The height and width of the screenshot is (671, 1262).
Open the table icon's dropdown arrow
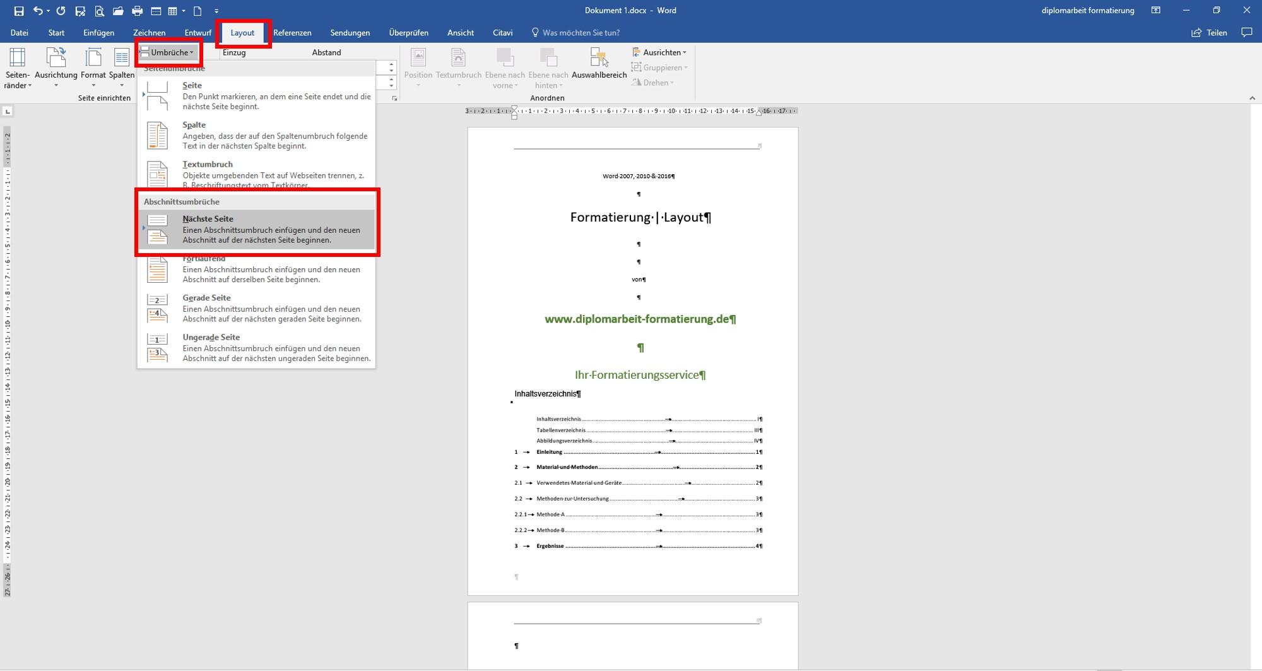click(184, 11)
